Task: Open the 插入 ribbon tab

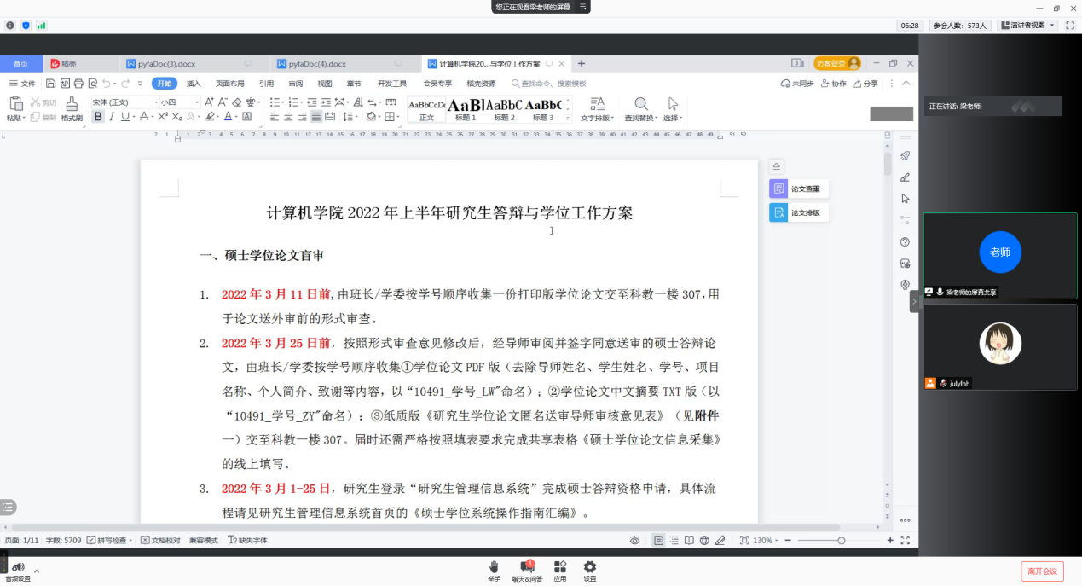Action: tap(194, 84)
